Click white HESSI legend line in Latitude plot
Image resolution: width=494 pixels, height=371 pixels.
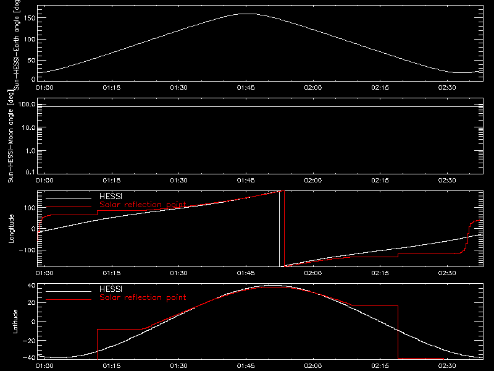tap(69, 291)
